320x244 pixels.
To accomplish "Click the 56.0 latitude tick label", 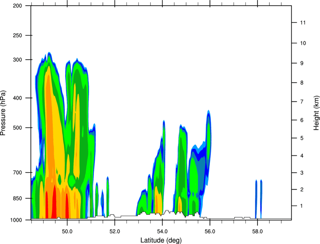I will [x=210, y=232].
